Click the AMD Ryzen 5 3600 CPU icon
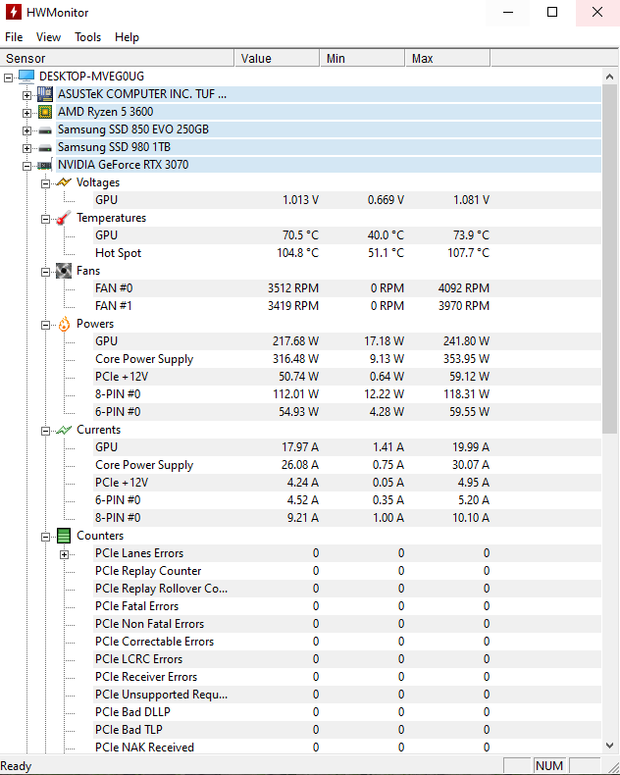Screen dimensions: 620x775 [x=45, y=112]
